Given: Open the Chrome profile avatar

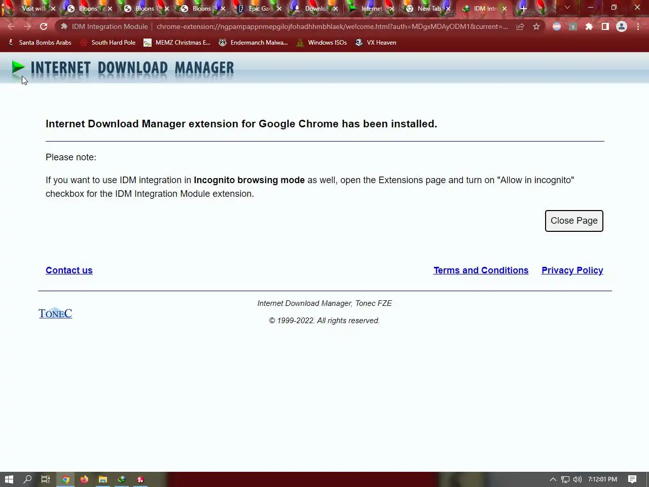Looking at the screenshot, I should pyautogui.click(x=622, y=26).
